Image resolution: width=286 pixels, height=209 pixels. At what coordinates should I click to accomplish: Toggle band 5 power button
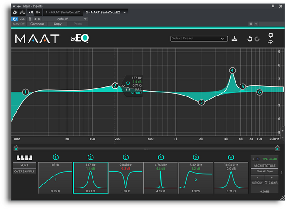point(196,157)
